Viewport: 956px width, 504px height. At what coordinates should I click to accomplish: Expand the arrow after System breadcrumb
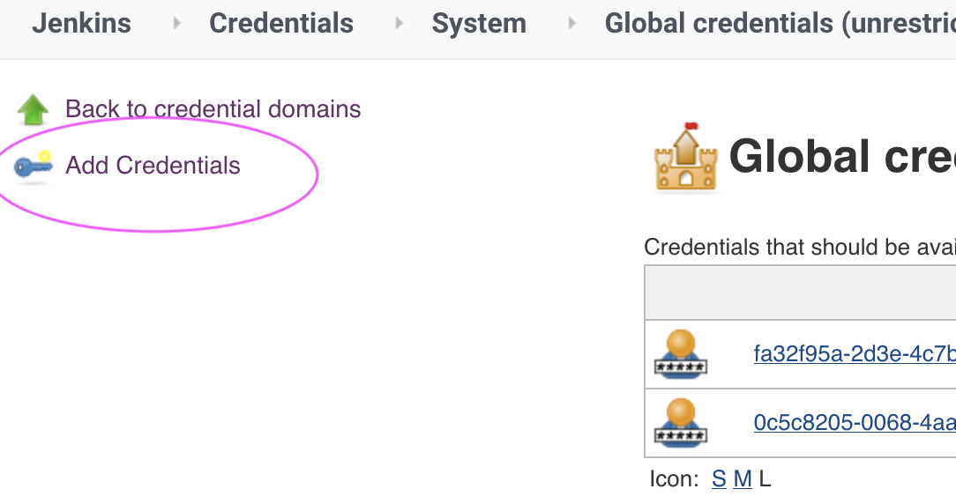(571, 24)
